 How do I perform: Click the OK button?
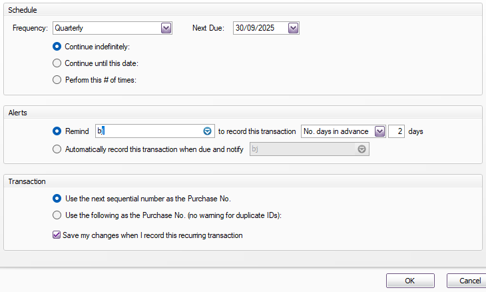pyautogui.click(x=410, y=281)
